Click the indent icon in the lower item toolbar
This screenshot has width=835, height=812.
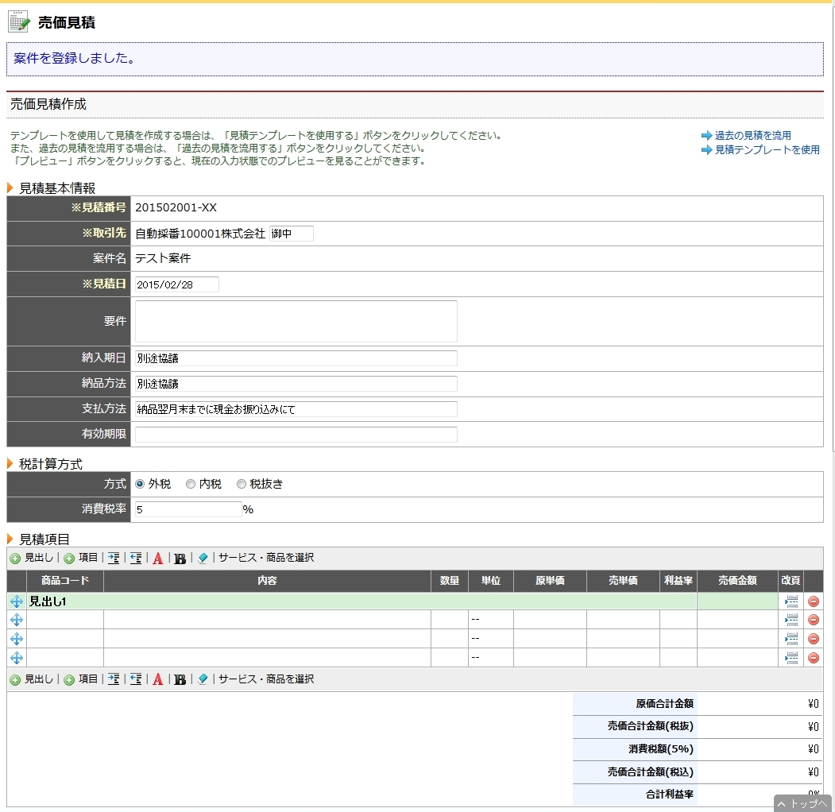[114, 679]
